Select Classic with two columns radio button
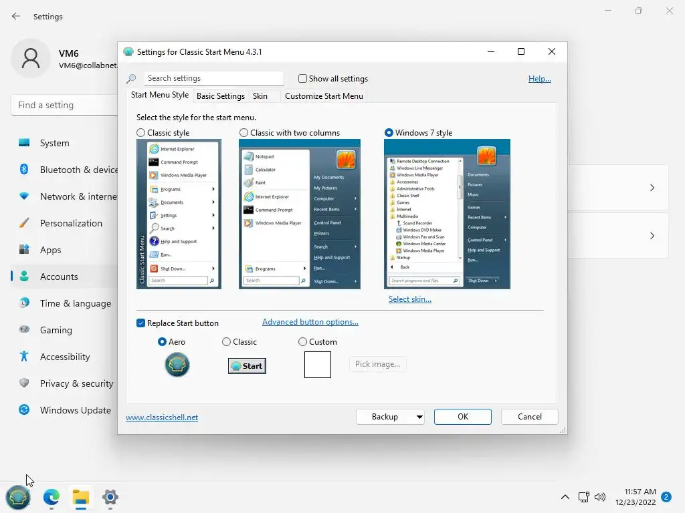 tap(243, 133)
